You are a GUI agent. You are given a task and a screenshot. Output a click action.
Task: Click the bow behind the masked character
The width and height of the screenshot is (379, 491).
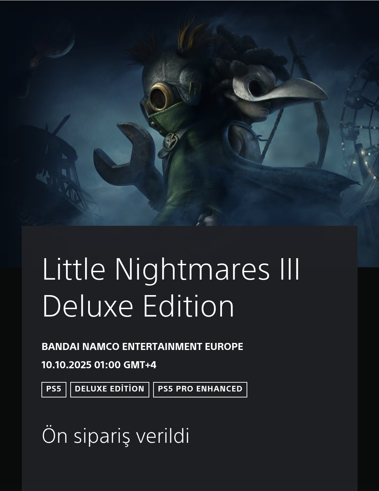pyautogui.click(x=306, y=106)
